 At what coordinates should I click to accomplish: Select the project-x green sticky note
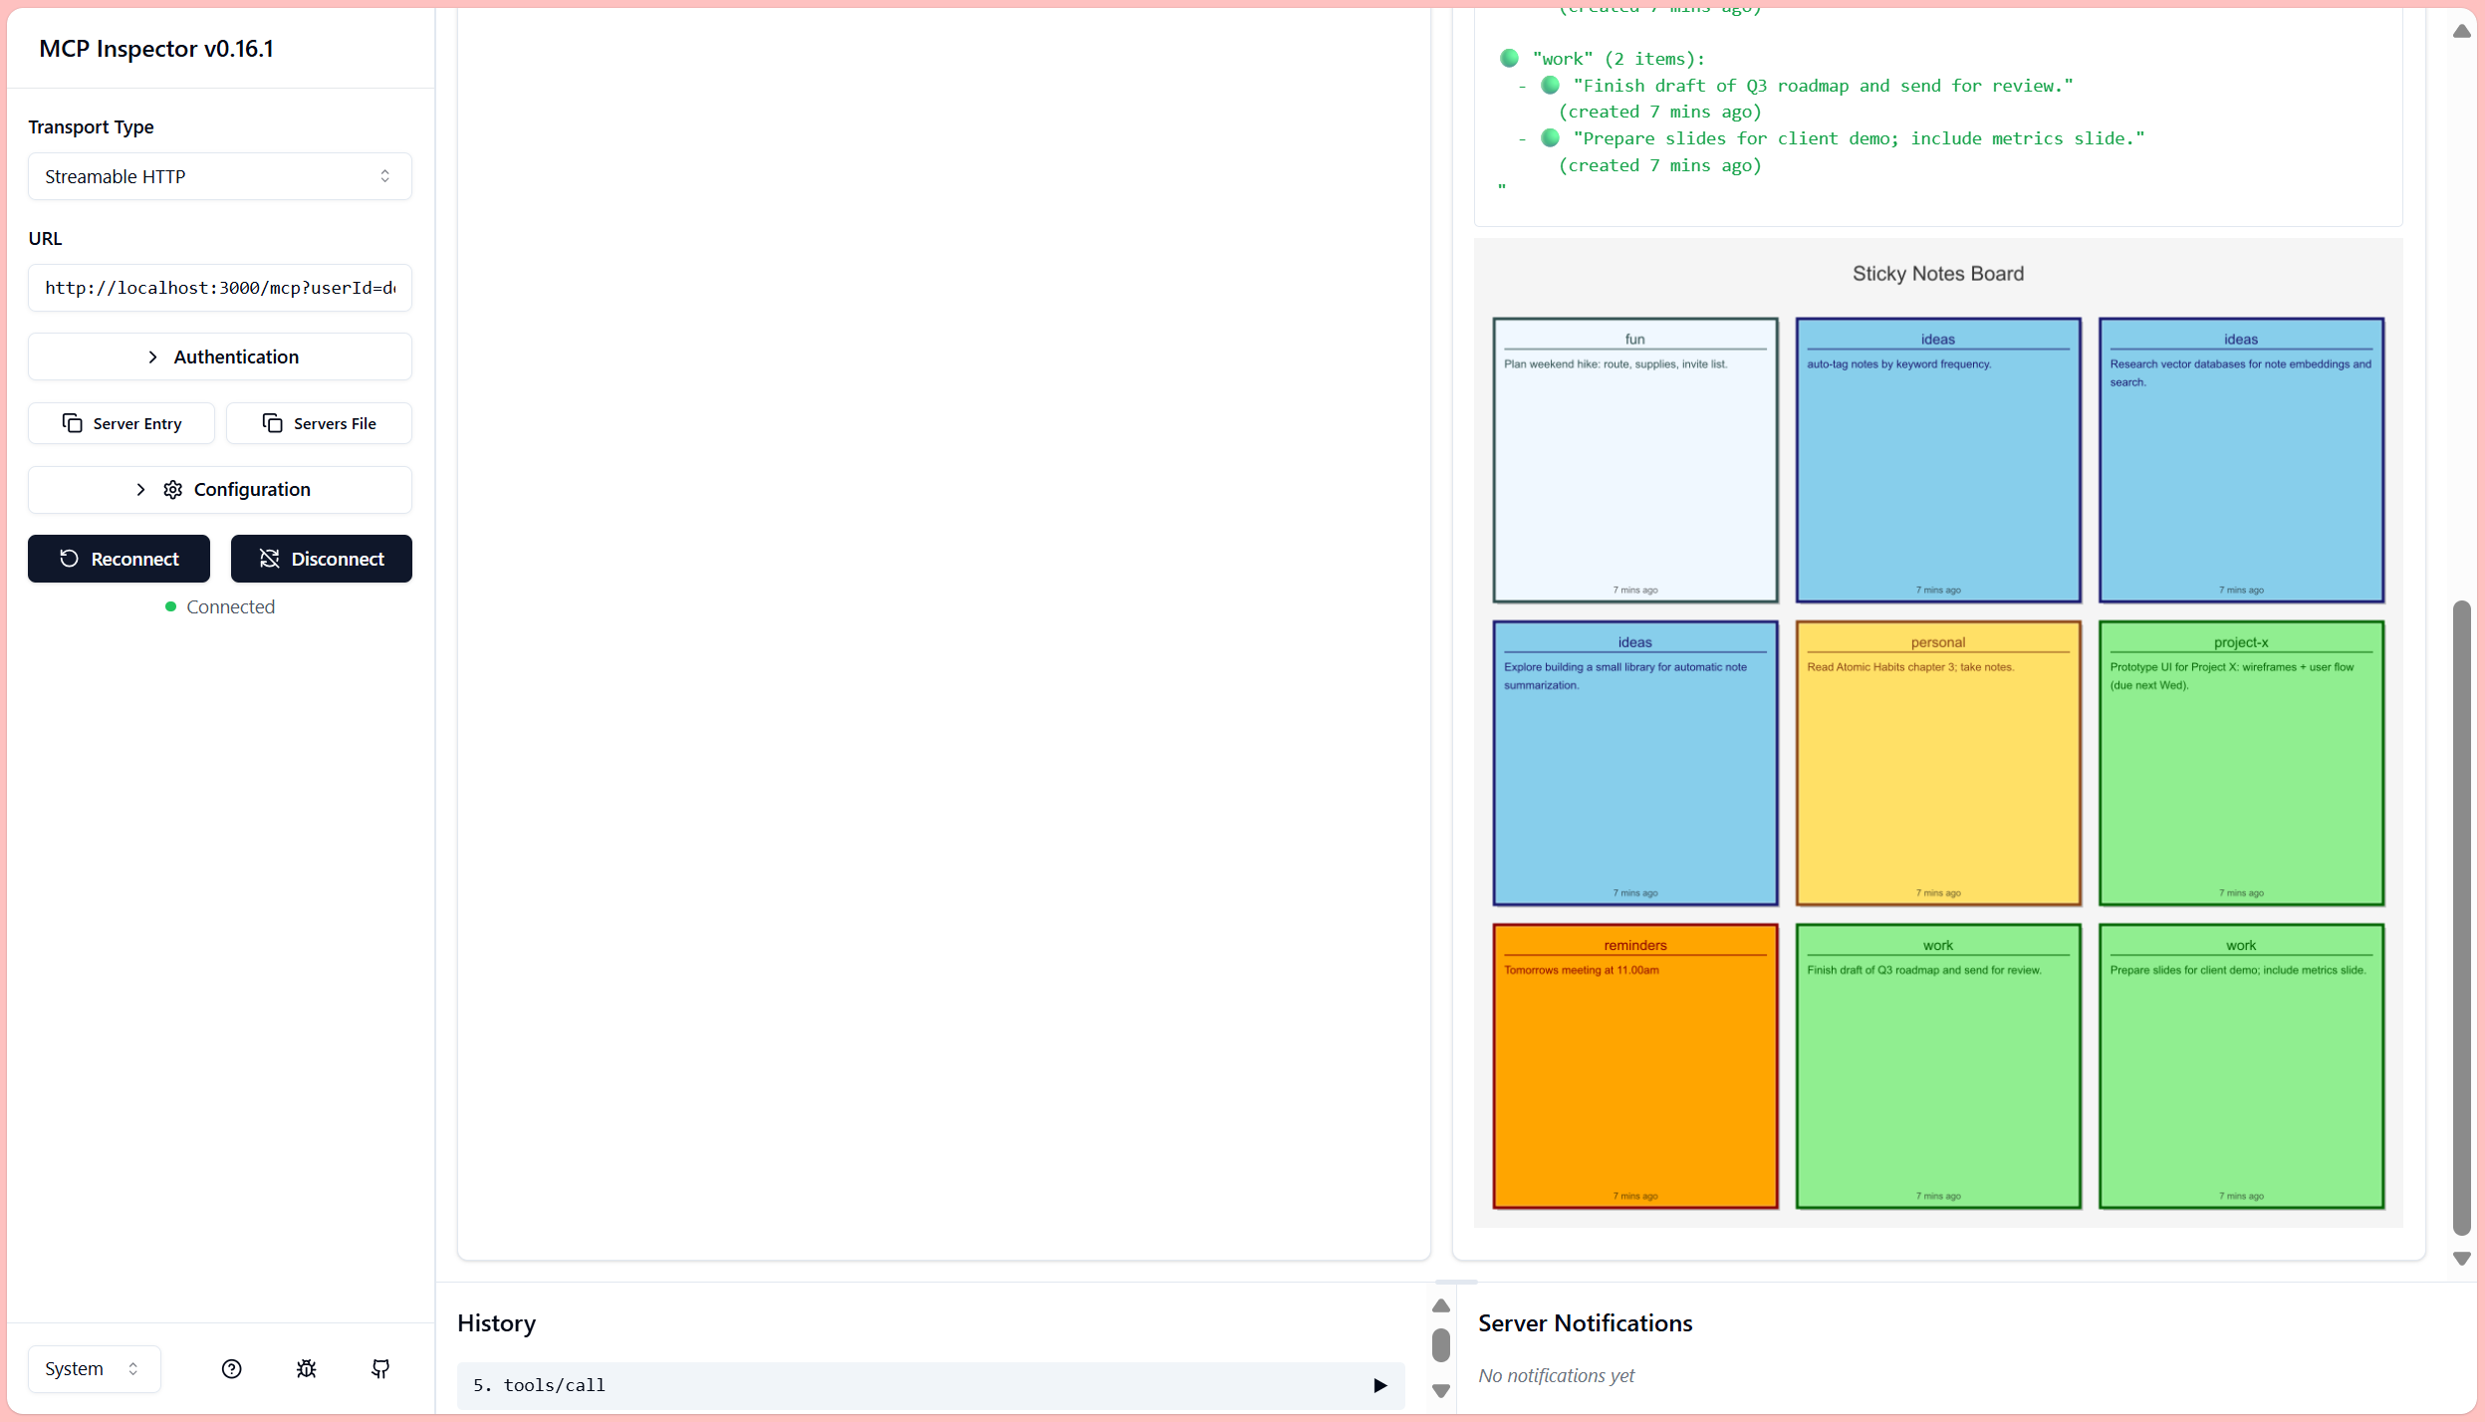pyautogui.click(x=2240, y=763)
